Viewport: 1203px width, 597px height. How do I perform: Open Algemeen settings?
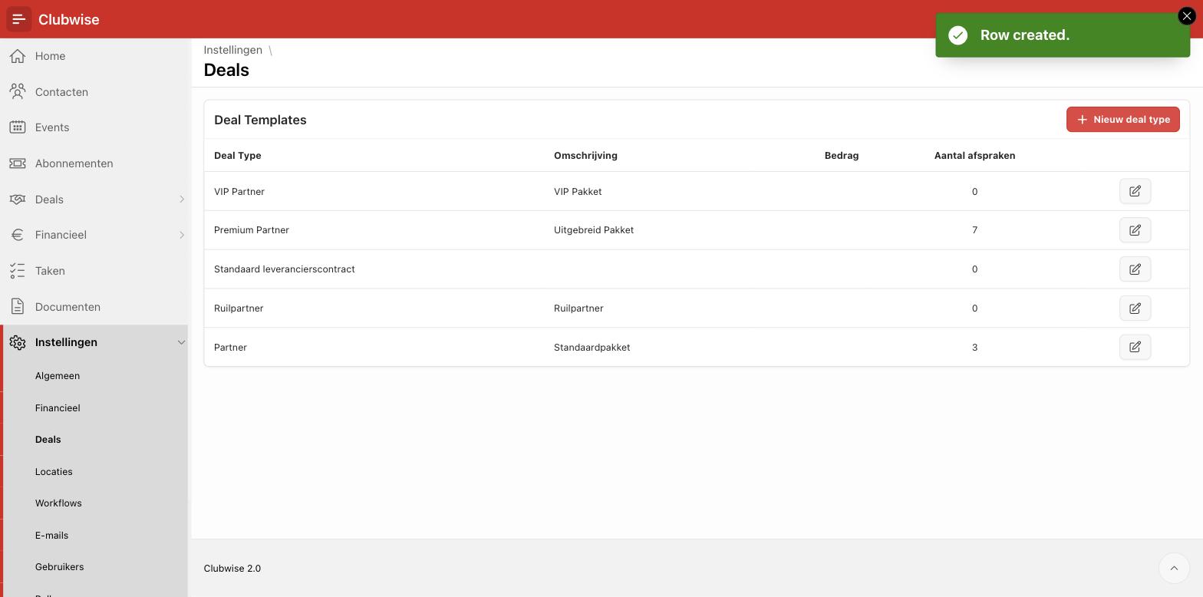pyautogui.click(x=58, y=376)
